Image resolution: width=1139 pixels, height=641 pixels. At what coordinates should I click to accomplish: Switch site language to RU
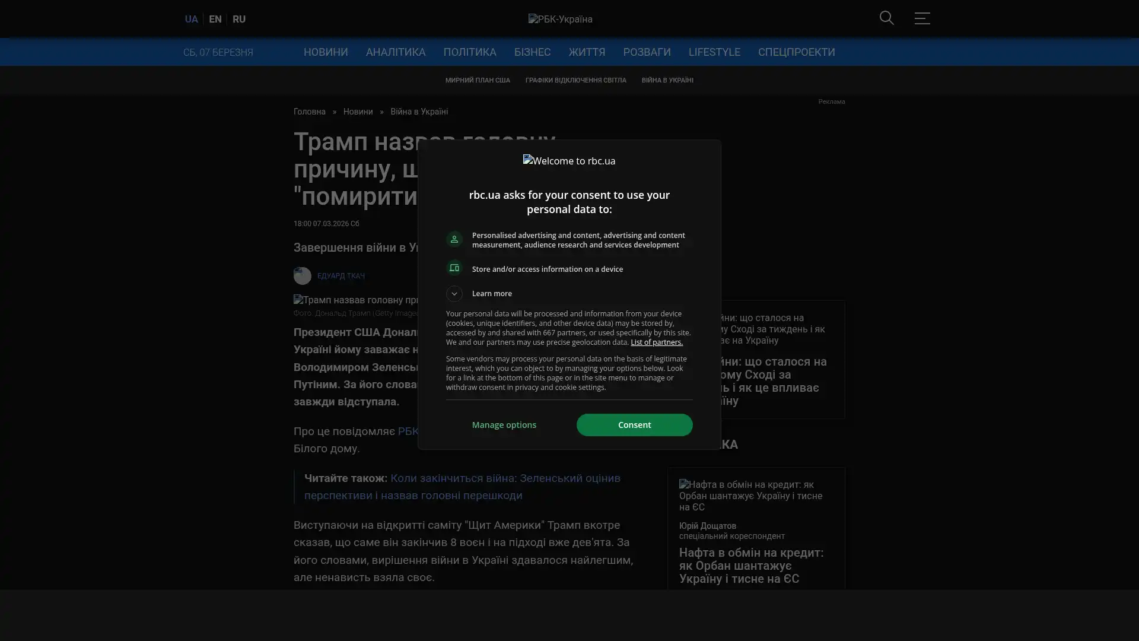coord(238,19)
